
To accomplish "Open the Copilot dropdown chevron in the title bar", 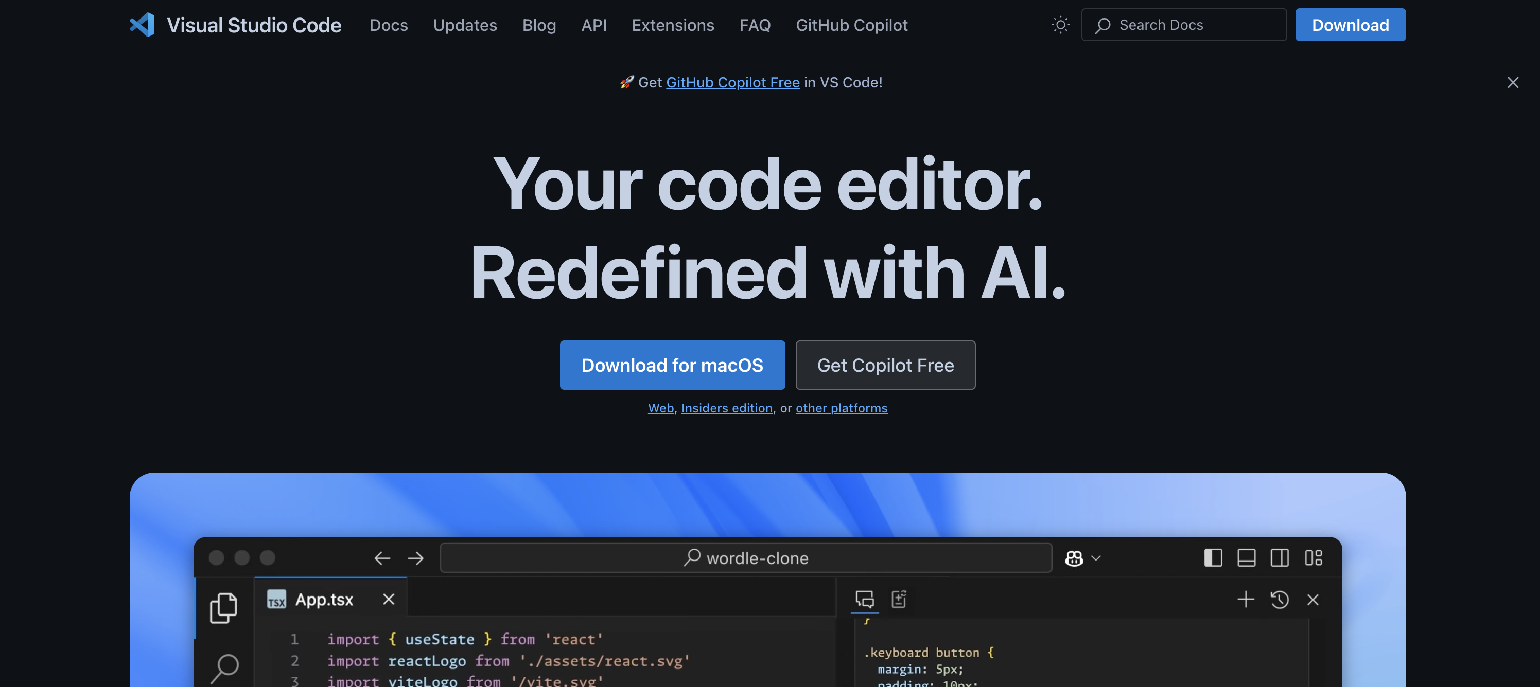I will (1096, 558).
